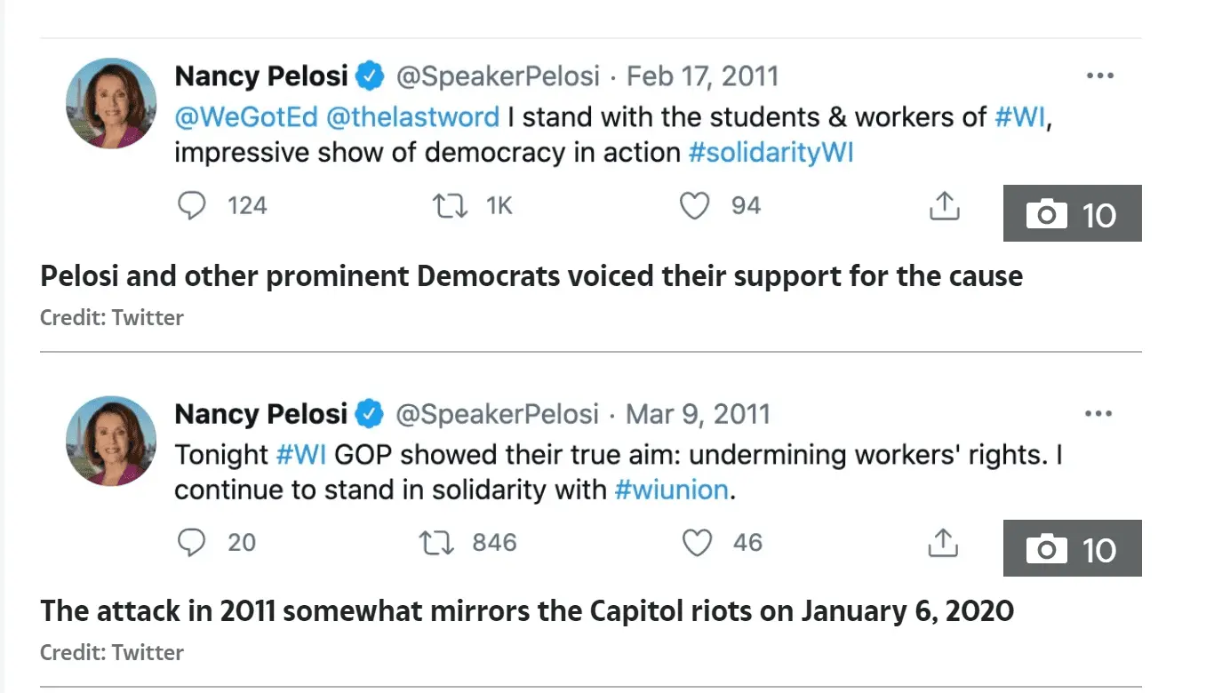Click the #solidarityWI hashtag
The height and width of the screenshot is (693, 1214).
coord(771,152)
